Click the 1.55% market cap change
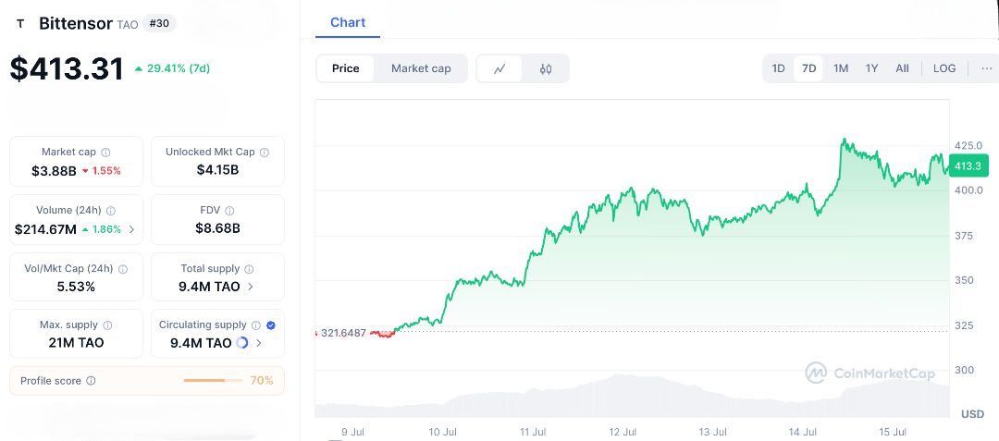 coord(101,170)
